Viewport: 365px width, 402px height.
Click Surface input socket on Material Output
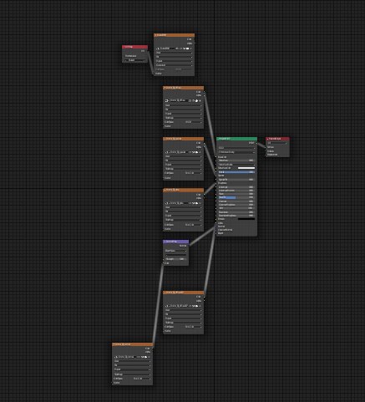(266, 147)
